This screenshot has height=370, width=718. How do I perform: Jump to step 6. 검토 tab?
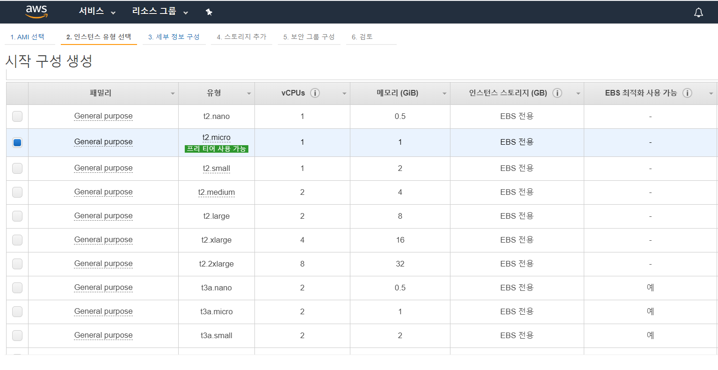362,37
